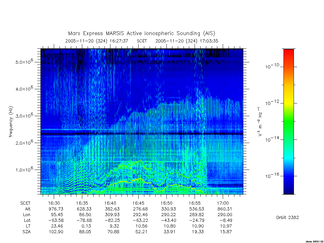Click the local time value '23.46'

pos(57,226)
